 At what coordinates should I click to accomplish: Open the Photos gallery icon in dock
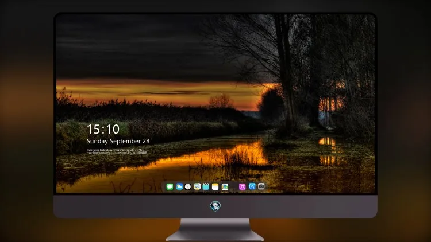225,187
